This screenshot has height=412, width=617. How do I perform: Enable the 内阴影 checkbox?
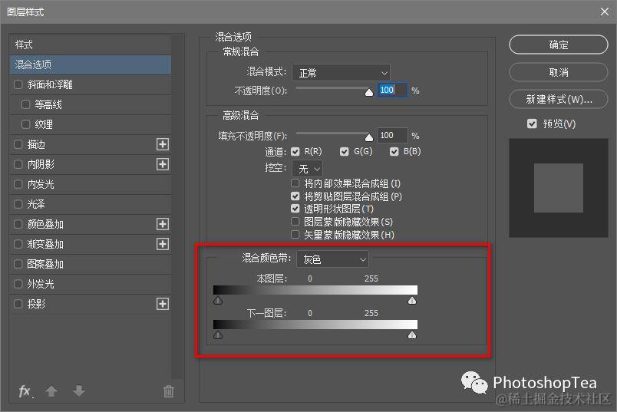pos(18,164)
